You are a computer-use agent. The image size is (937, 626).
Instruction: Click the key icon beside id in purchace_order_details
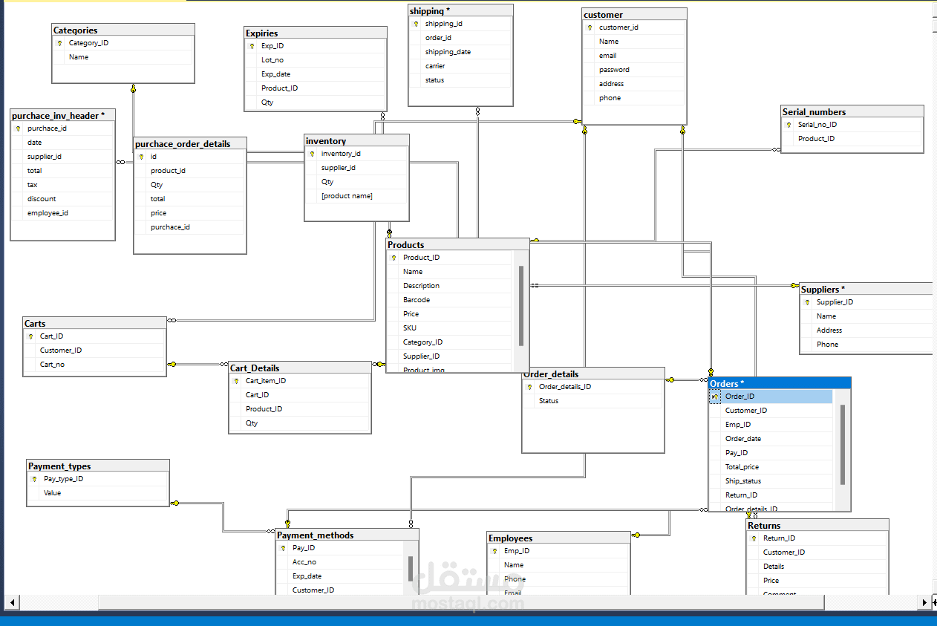pos(142,157)
